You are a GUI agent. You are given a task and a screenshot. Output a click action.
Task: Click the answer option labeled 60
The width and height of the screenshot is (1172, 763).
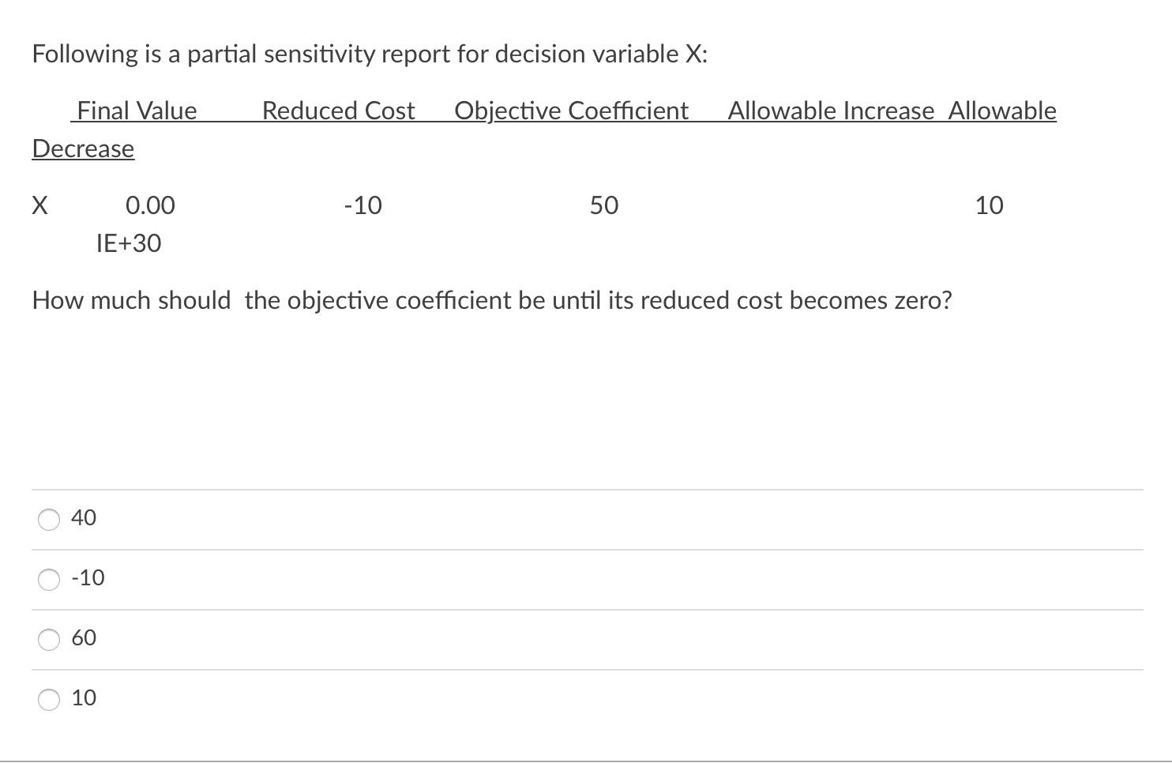pyautogui.click(x=85, y=640)
